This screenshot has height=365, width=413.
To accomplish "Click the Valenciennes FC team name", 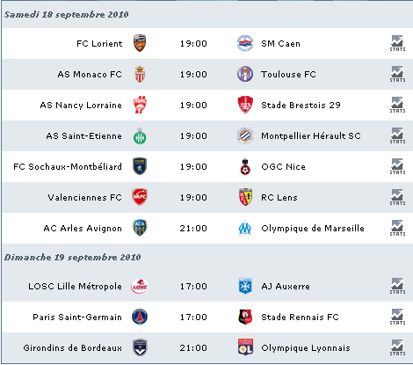I will click(85, 198).
